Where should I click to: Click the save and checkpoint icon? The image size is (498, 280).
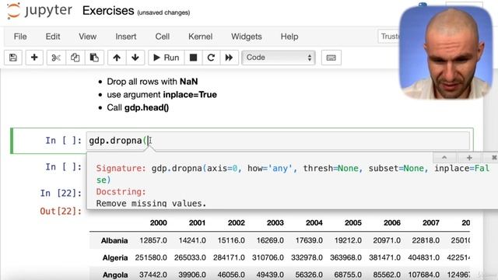[13, 58]
